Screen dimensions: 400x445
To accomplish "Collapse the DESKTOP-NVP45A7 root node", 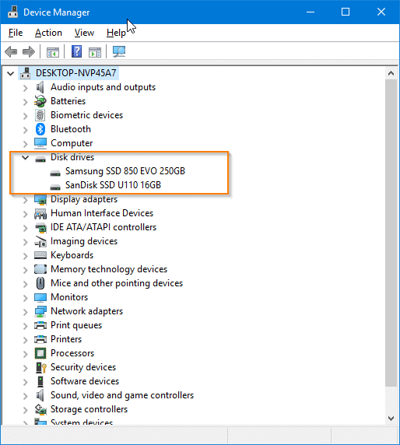I will point(10,73).
